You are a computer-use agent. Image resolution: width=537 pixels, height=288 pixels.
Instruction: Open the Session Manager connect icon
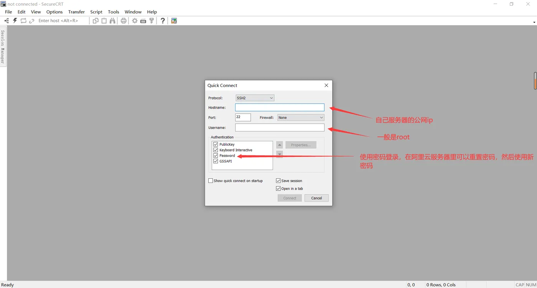pyautogui.click(x=7, y=21)
